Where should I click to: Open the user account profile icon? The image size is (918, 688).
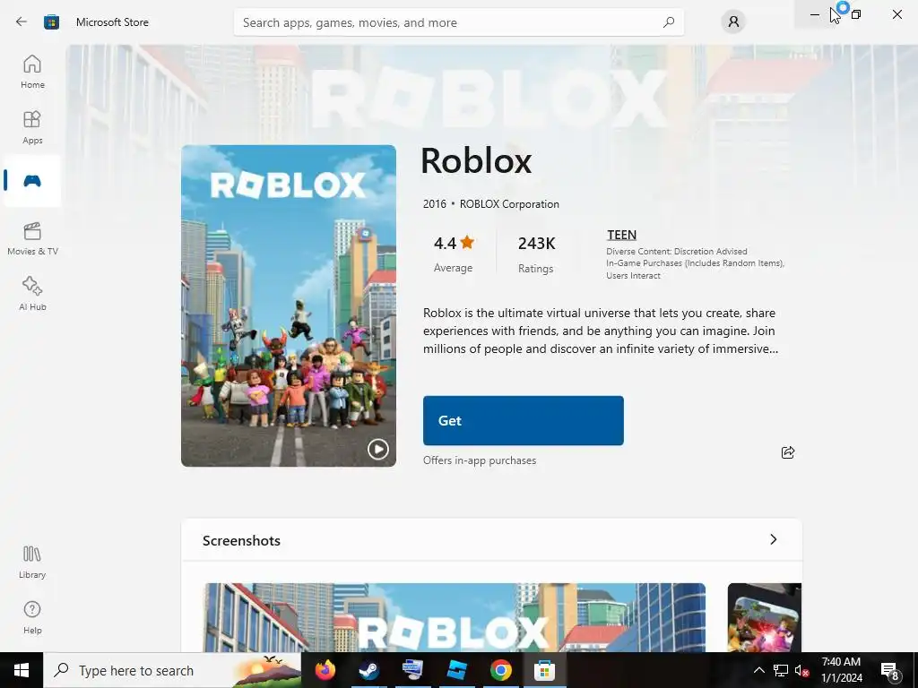click(733, 22)
